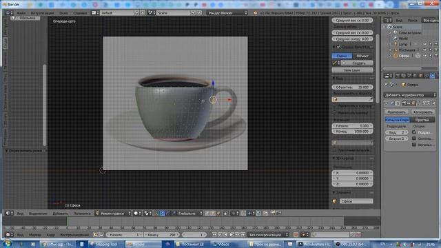Image resolution: width=441 pixels, height=248 pixels.
Task: Click the grease pencil draw icon
Action: [x=335, y=63]
